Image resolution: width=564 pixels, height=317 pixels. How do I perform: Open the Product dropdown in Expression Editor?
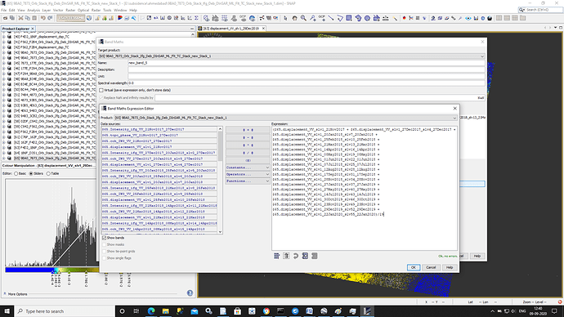pos(285,118)
